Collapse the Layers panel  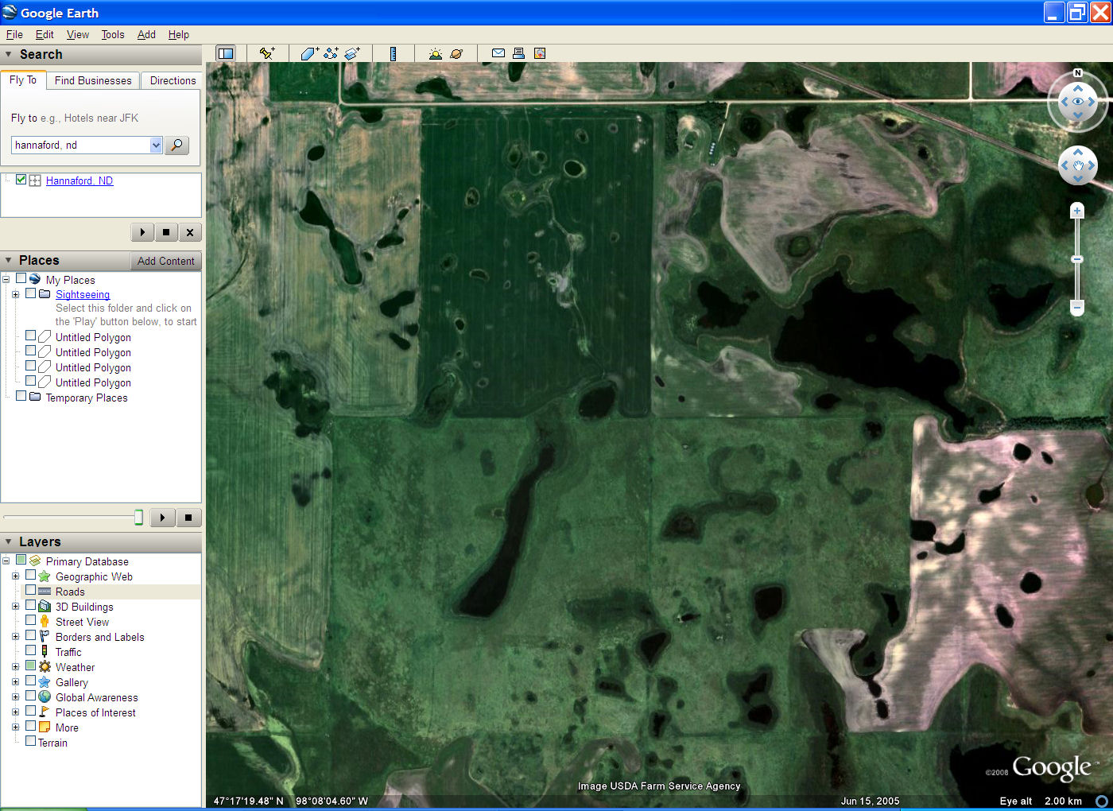(9, 542)
